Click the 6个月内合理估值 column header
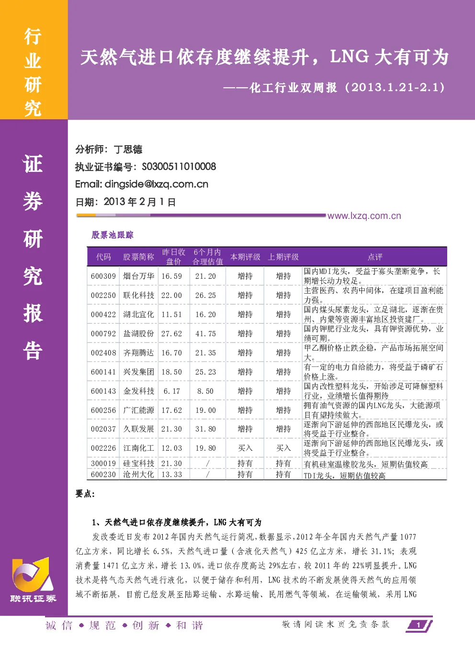The width and height of the screenshot is (475, 672). coord(207,257)
